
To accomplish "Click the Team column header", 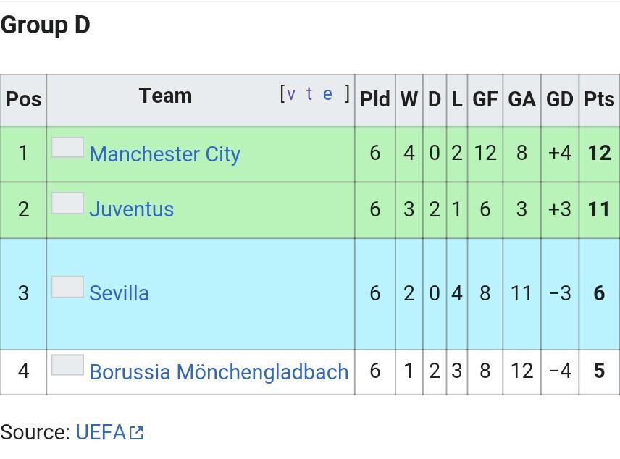I will click(165, 96).
